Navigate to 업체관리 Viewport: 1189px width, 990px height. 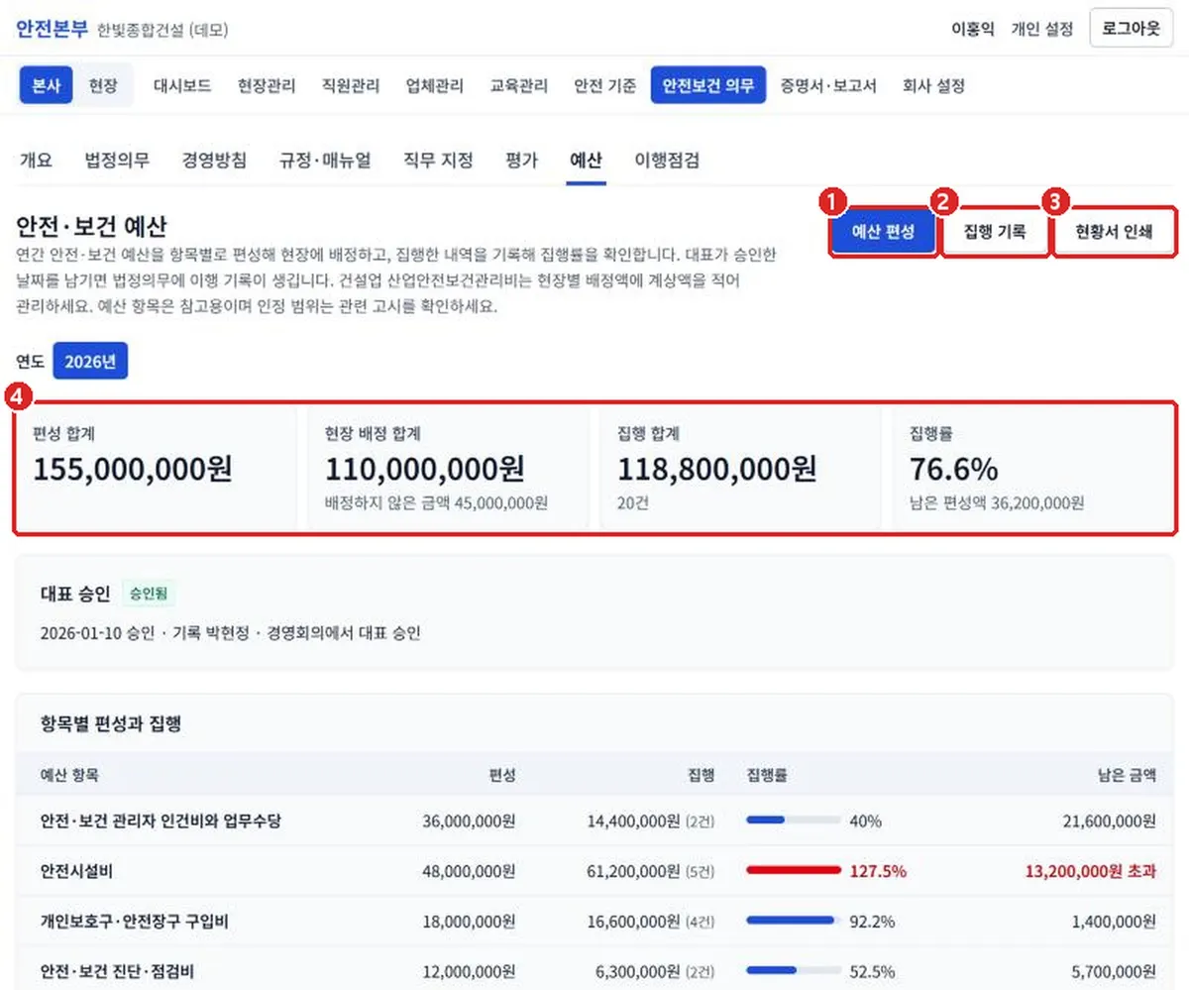[435, 85]
